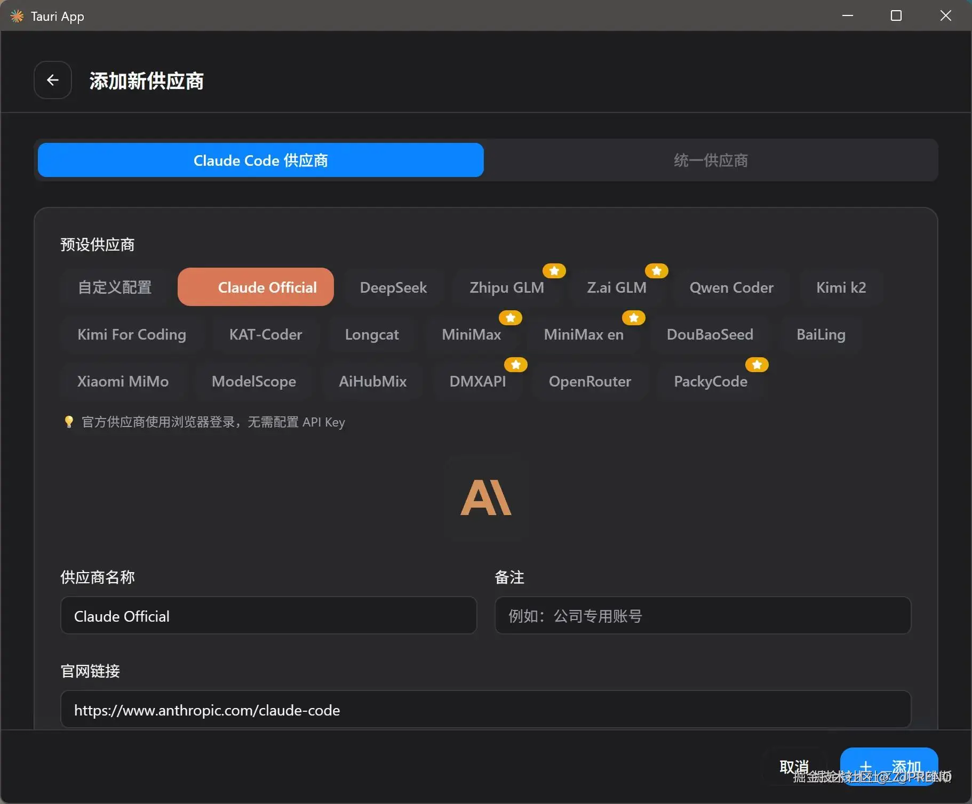Minimize the Tauri App window
This screenshot has height=804, width=972.
(848, 15)
